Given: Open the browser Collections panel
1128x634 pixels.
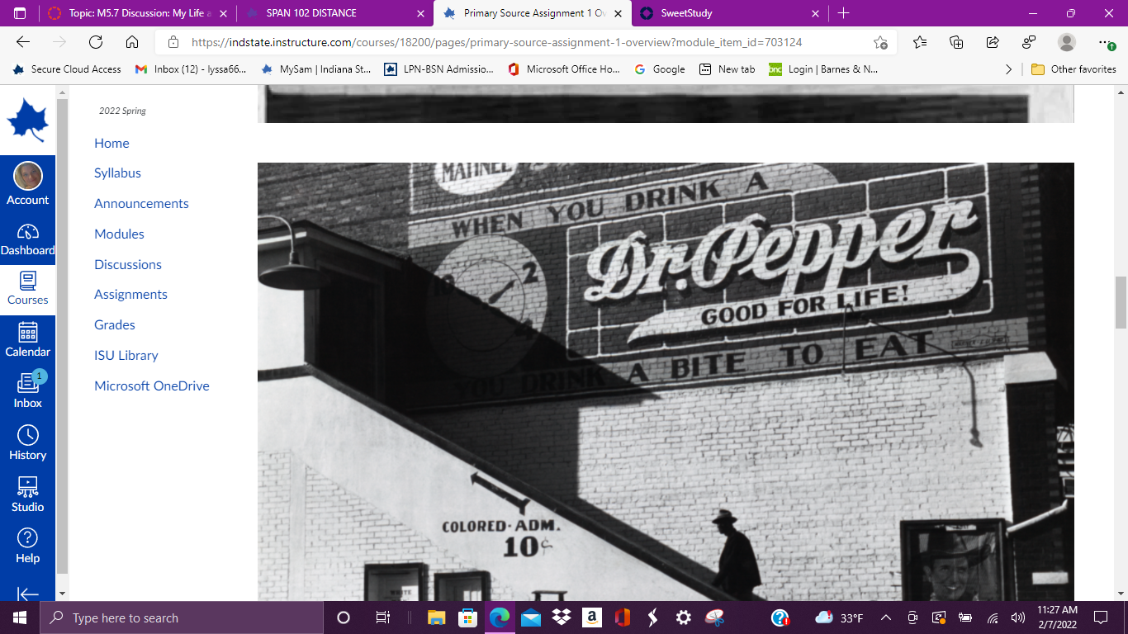Looking at the screenshot, I should pos(956,42).
